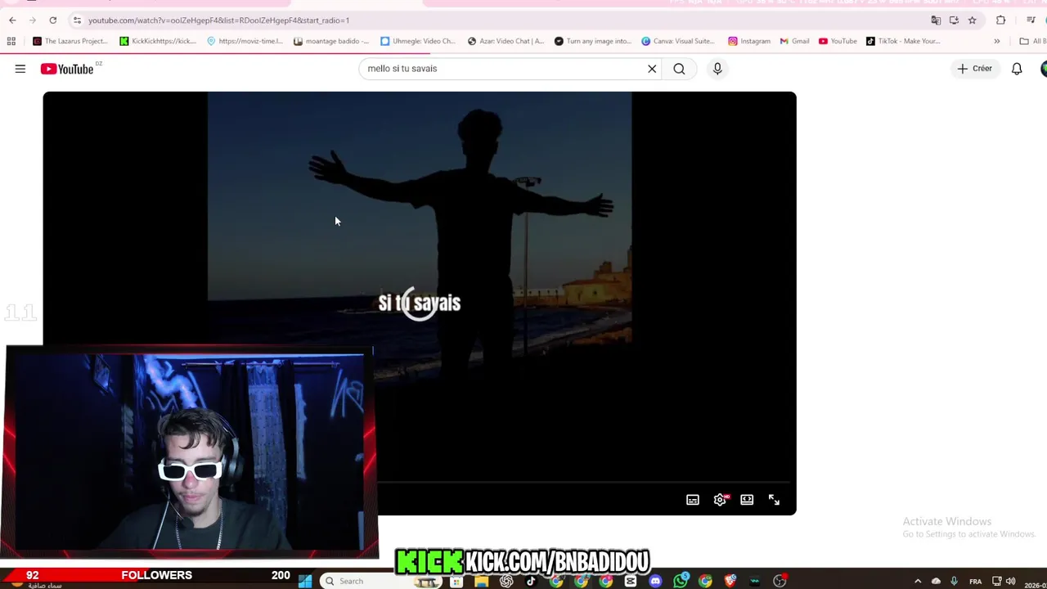The height and width of the screenshot is (589, 1047).
Task: Open Azar: Video Chat bookmark
Action: coord(506,41)
